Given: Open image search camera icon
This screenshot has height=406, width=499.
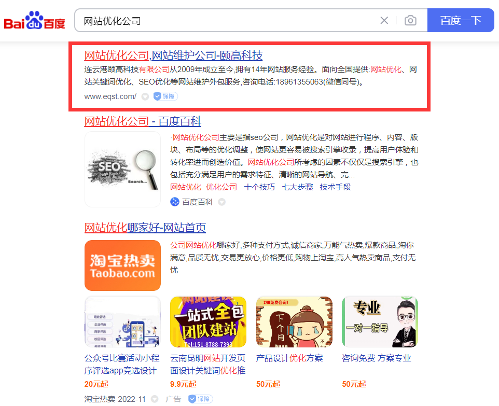Looking at the screenshot, I should point(410,21).
